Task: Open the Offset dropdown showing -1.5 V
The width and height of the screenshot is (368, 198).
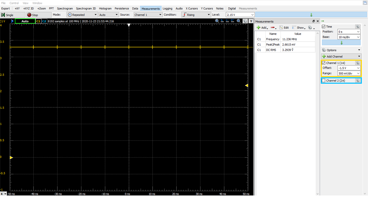Action: (x=349, y=68)
